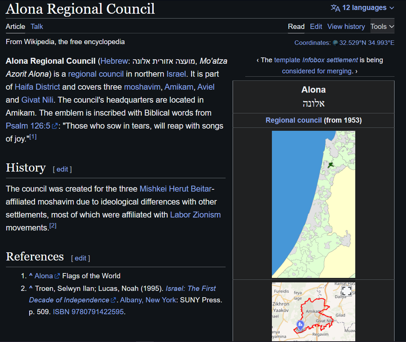Open Israel: The First Decade of Independence link
The height and width of the screenshot is (342, 406).
[x=122, y=294]
